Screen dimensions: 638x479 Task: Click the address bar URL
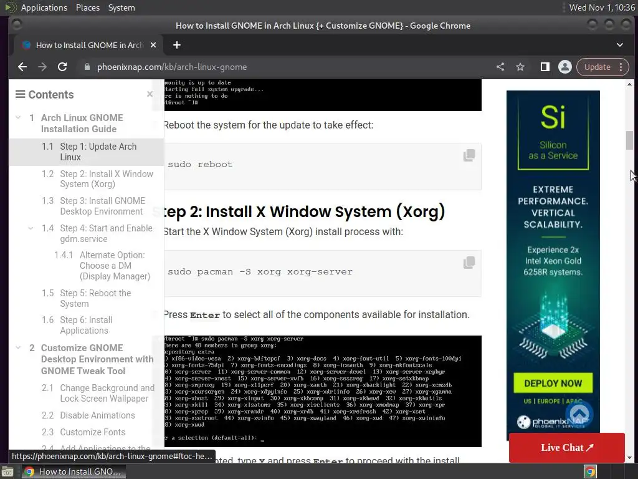coord(172,67)
